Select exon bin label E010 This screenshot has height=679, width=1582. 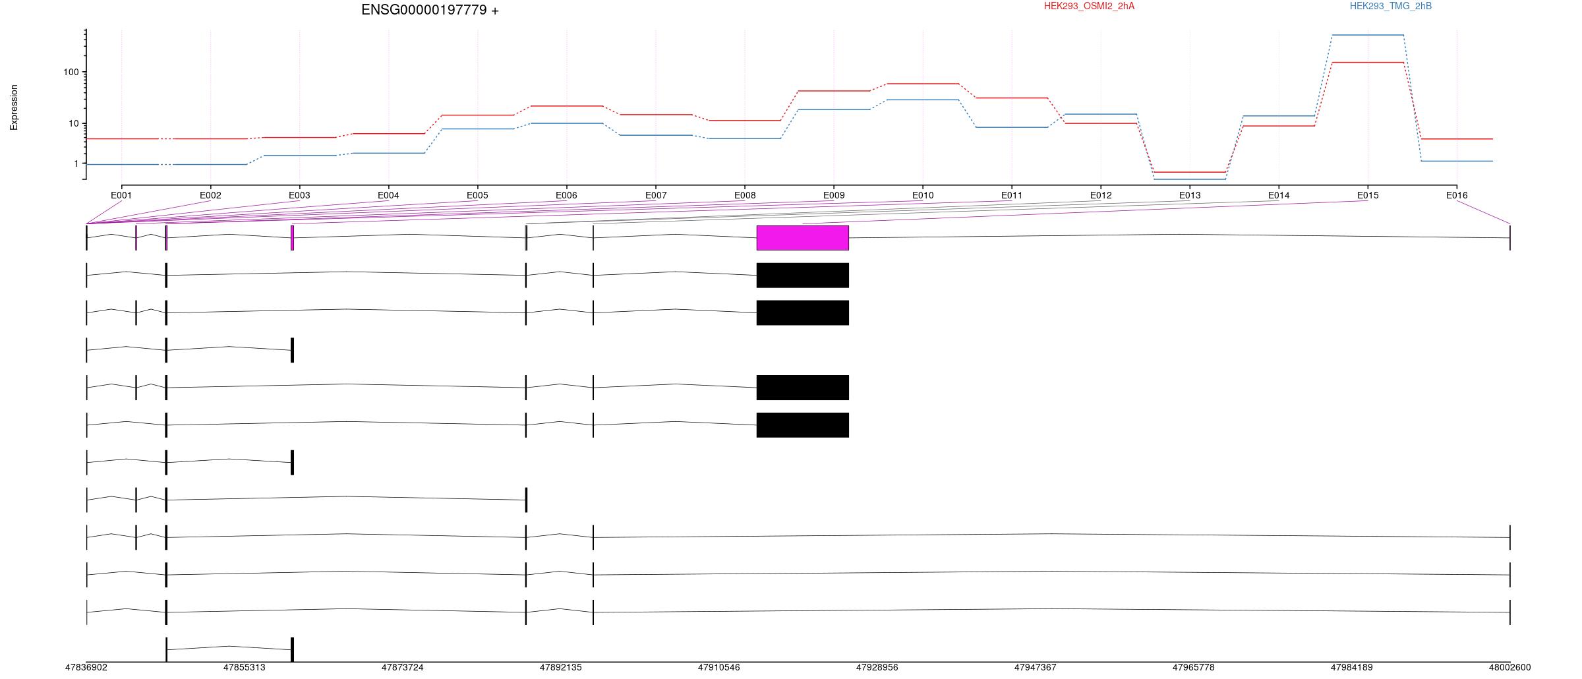coord(923,195)
